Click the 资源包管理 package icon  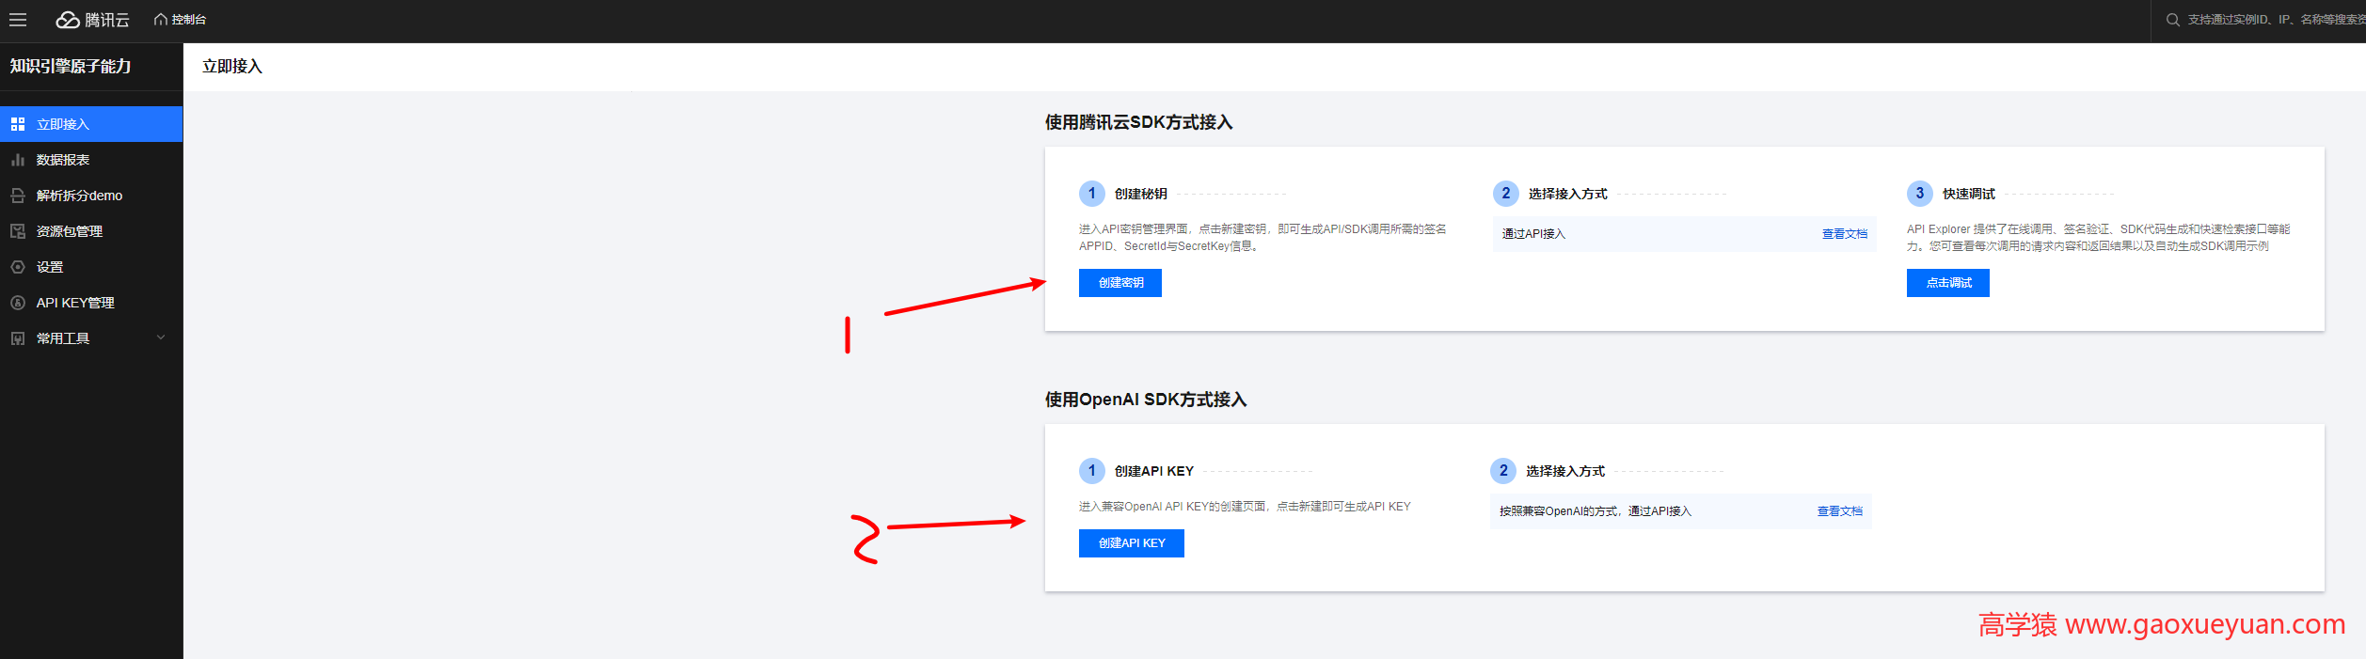(x=18, y=231)
